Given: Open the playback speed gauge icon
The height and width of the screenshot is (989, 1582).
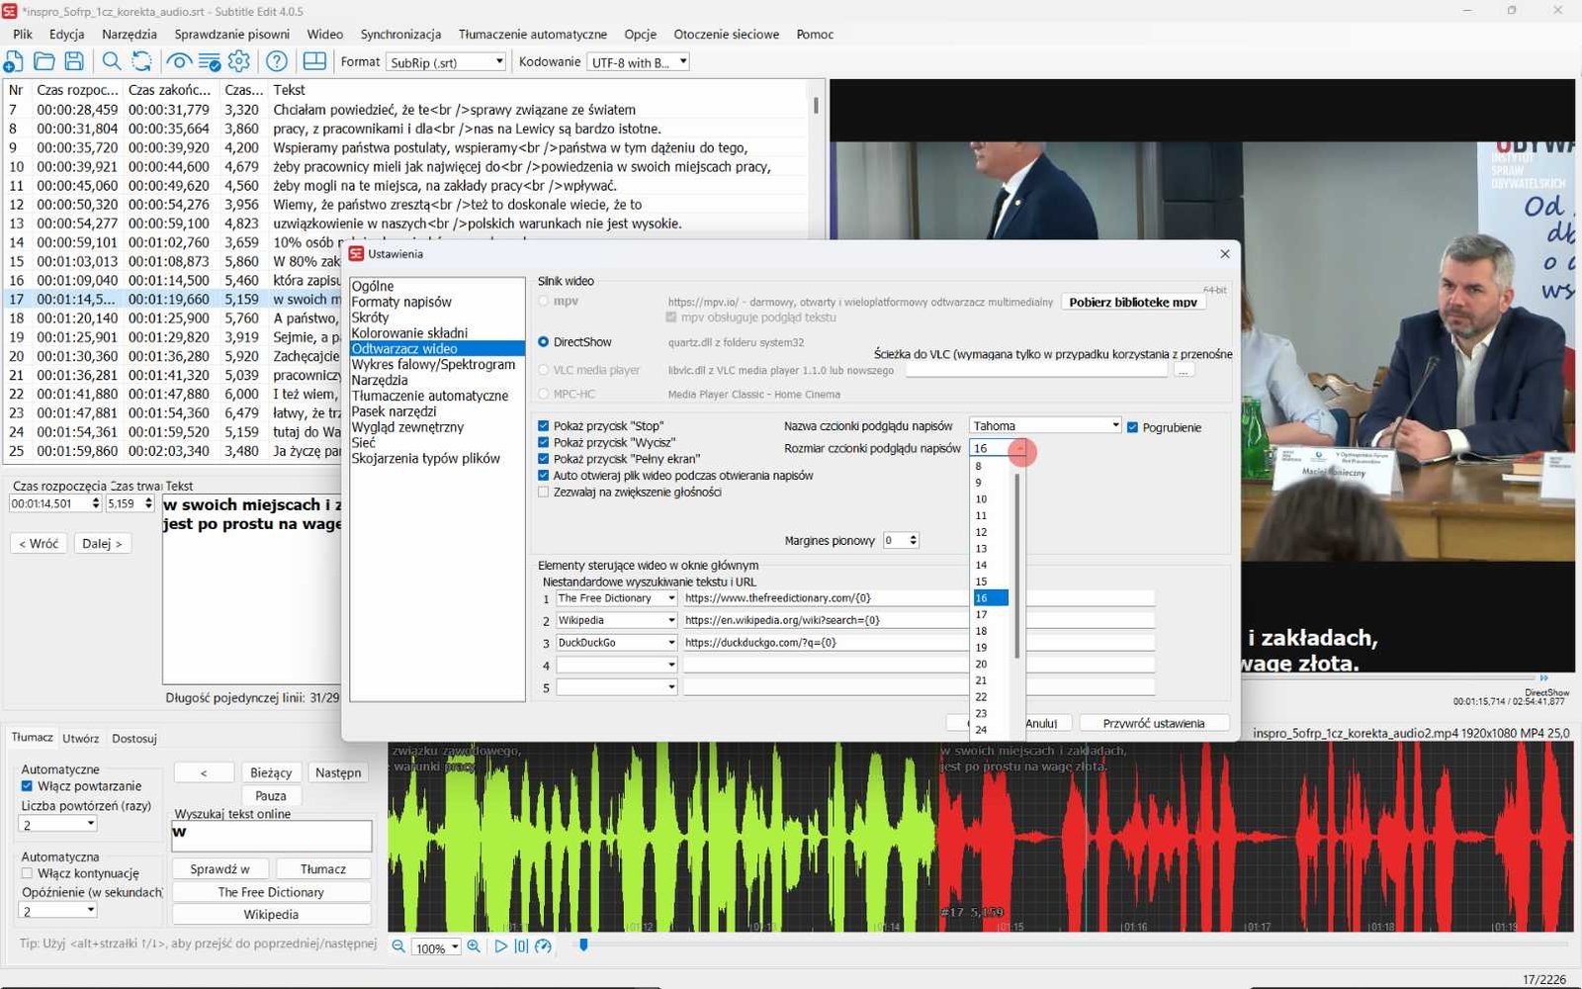Looking at the screenshot, I should (543, 946).
